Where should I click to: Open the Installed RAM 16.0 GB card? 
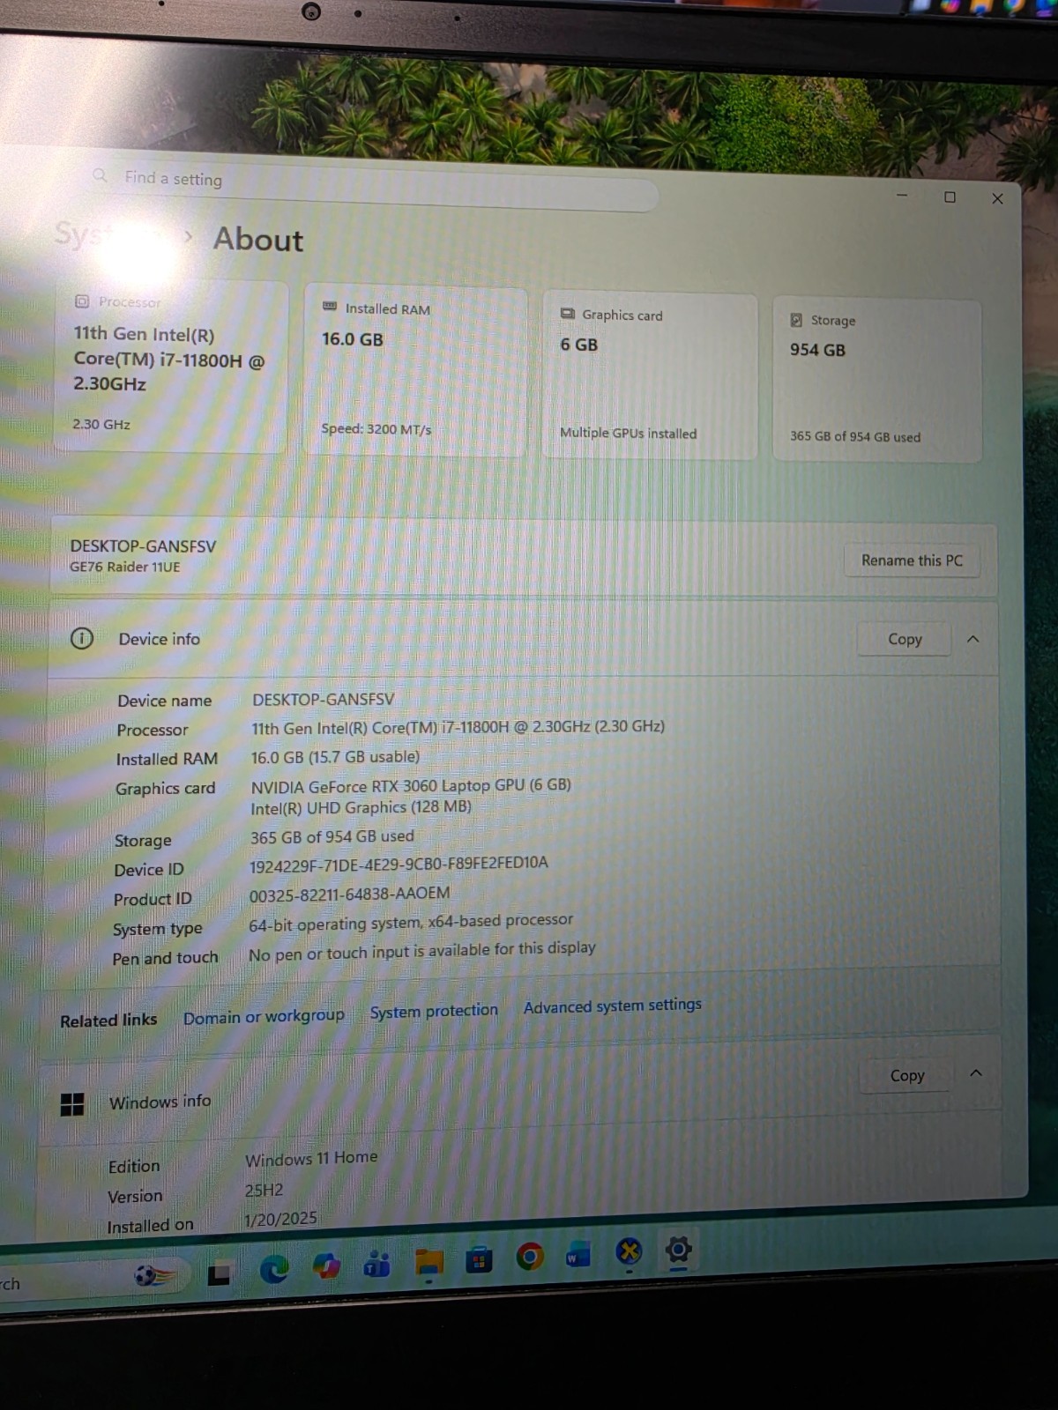click(x=415, y=371)
